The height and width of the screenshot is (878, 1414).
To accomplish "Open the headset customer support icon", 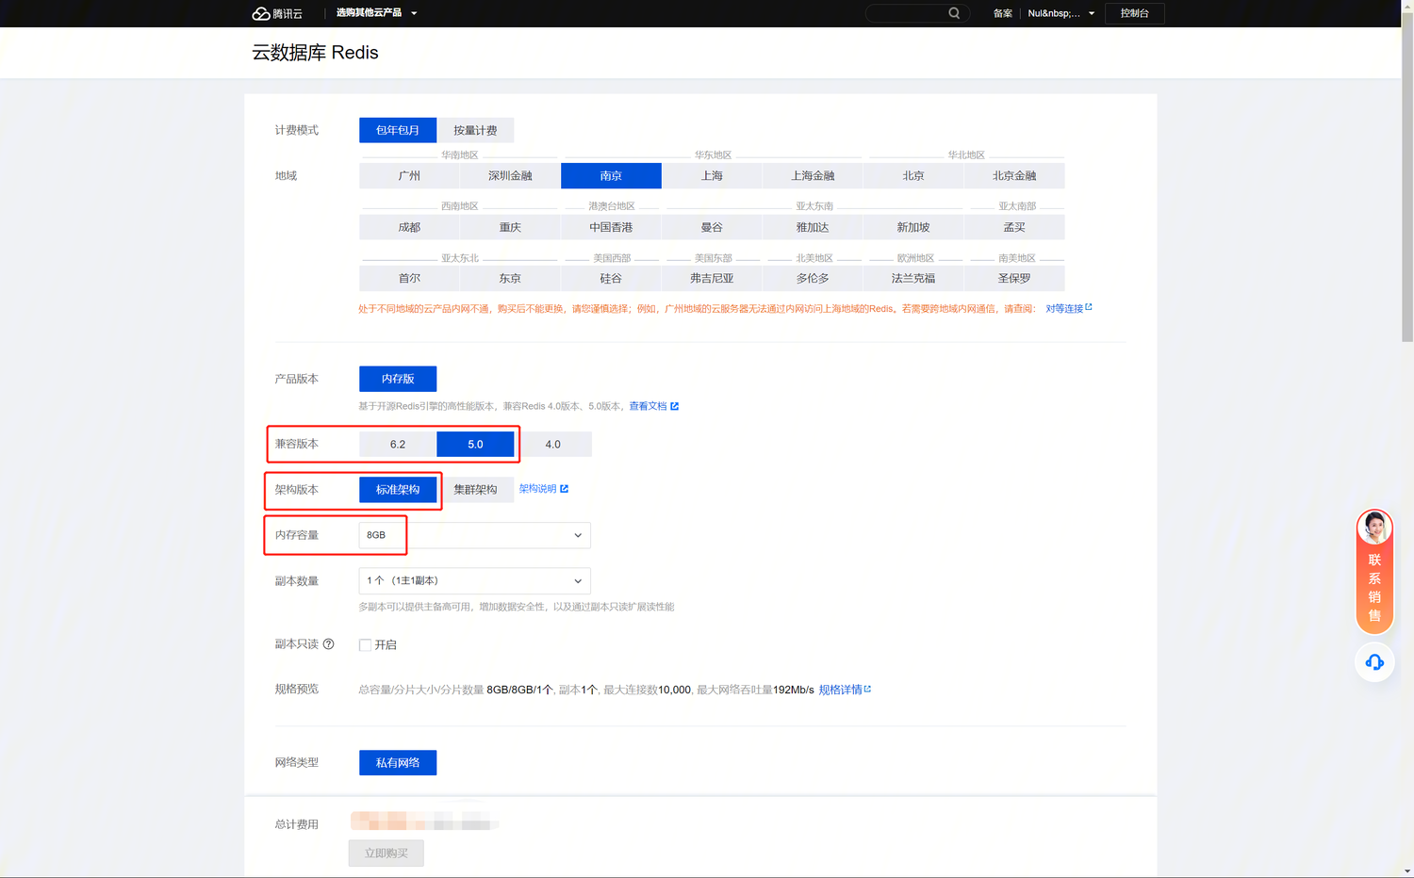I will point(1374,662).
